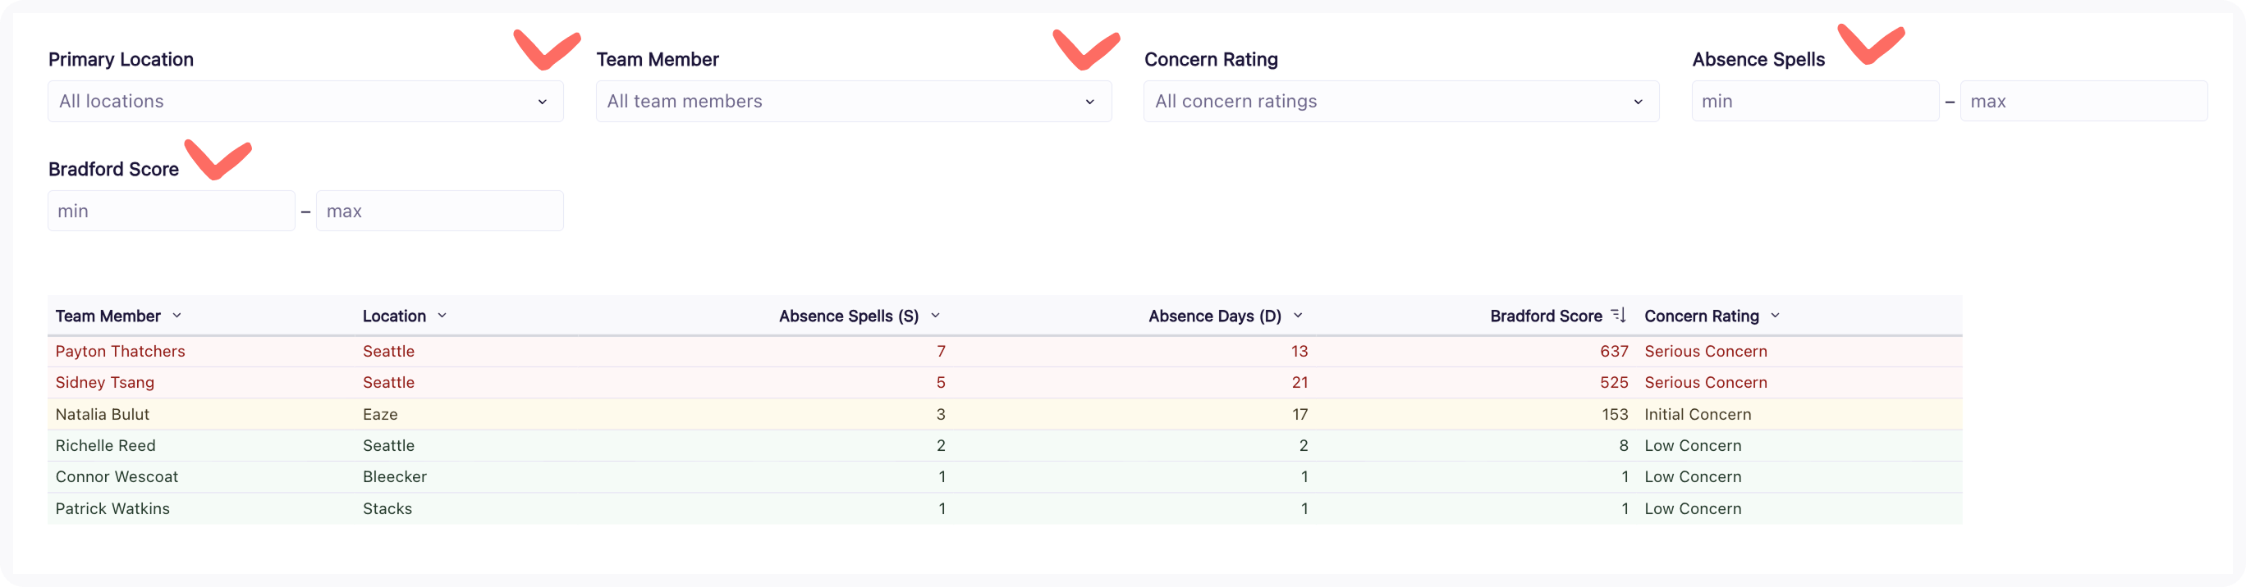Viewport: 2246px width, 587px height.
Task: Click the Bradford Score sort descending icon
Action: tap(1620, 316)
